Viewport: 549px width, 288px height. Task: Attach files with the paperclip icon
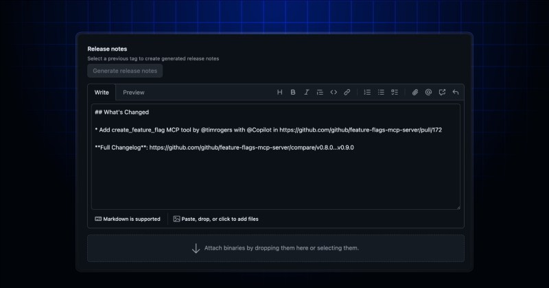pos(415,93)
